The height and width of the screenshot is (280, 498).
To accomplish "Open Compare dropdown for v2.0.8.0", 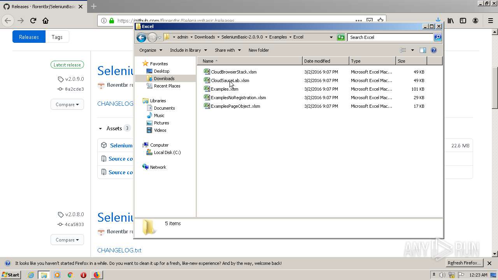I will point(67,240).
